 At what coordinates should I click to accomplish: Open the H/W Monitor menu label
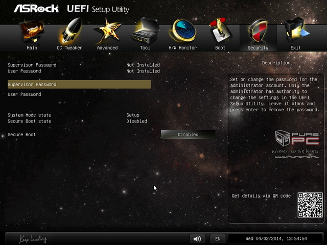coord(183,48)
